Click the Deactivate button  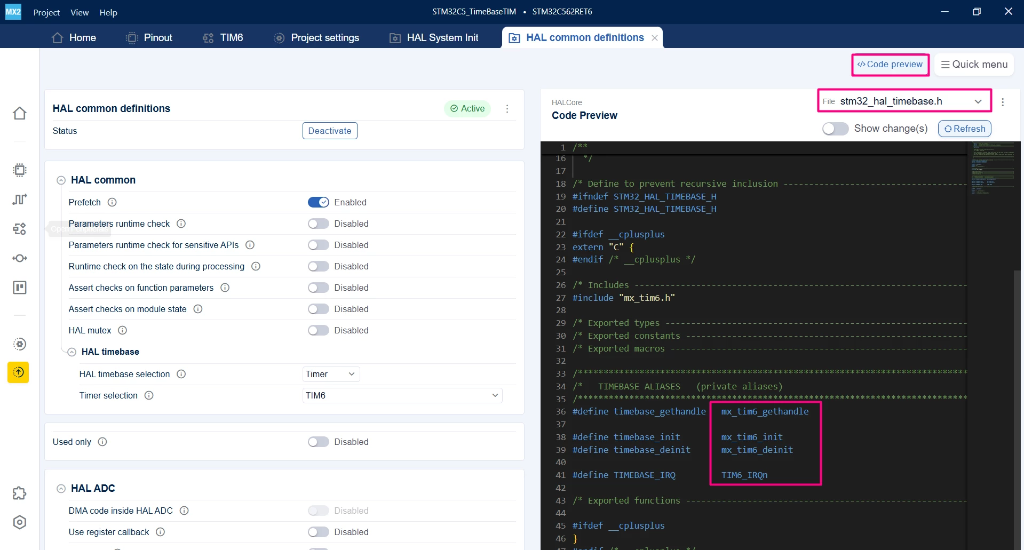[330, 131]
